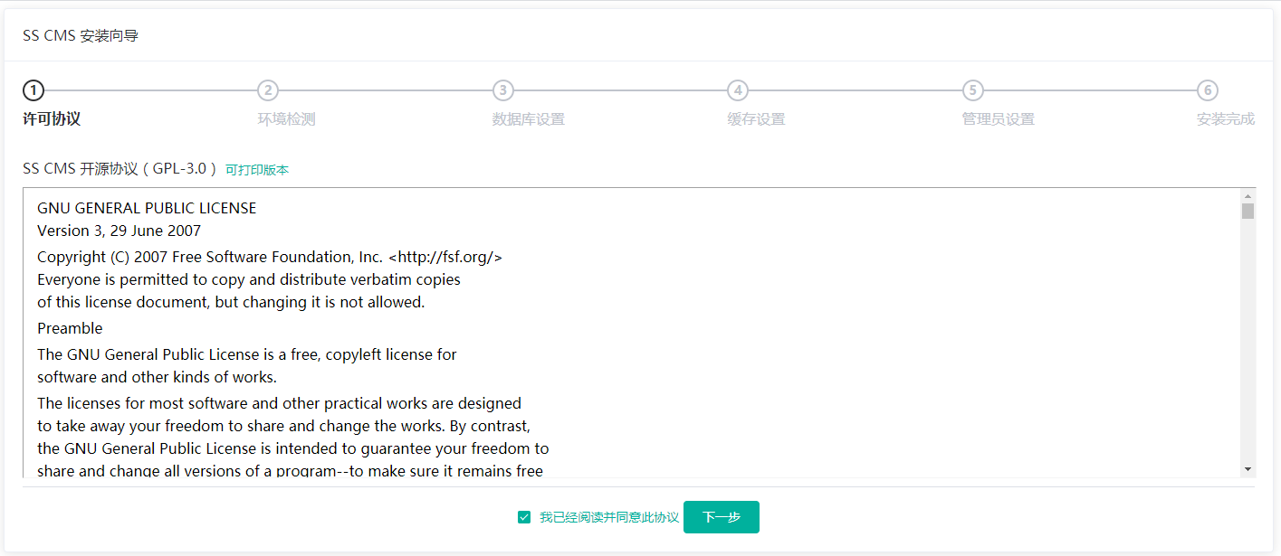Select the 许可协议 step label
This screenshot has height=556, width=1281.
point(52,119)
